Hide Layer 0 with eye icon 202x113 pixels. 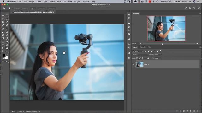[x=134, y=64]
